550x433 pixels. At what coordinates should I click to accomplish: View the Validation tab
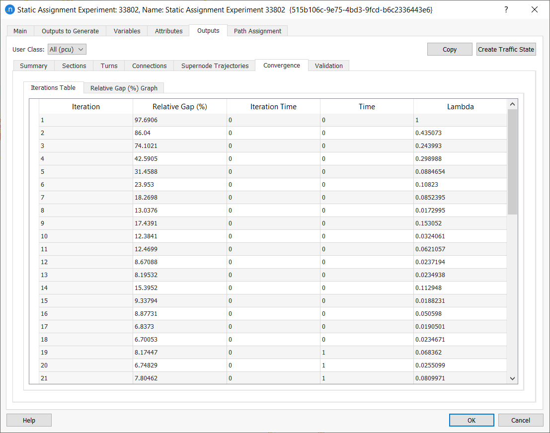[328, 66]
